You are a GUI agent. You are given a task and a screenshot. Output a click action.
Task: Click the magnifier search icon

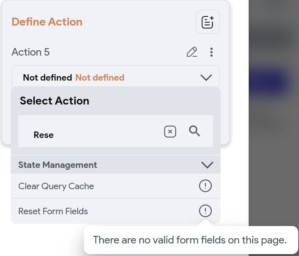point(195,131)
